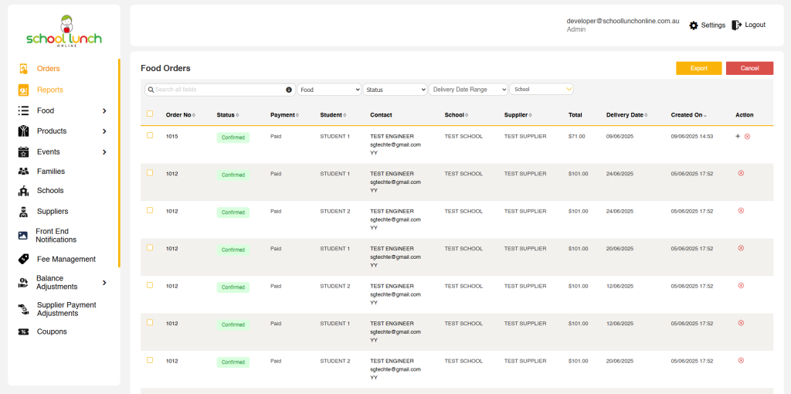The height and width of the screenshot is (394, 791).
Task: Sort by Status column header
Action: [228, 115]
